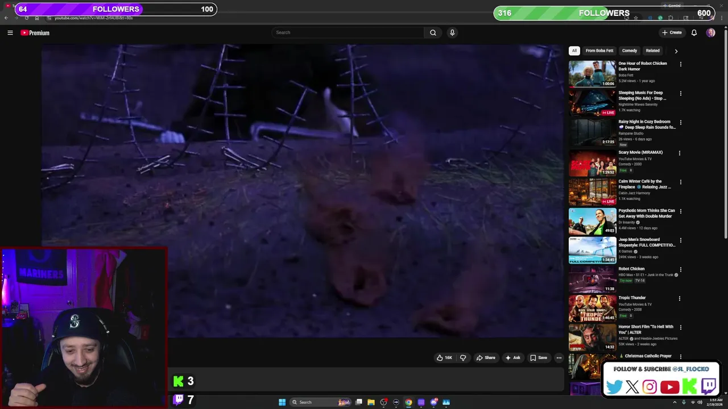The height and width of the screenshot is (409, 728).
Task: Show hidden system tray icons chevron
Action: [676, 402]
